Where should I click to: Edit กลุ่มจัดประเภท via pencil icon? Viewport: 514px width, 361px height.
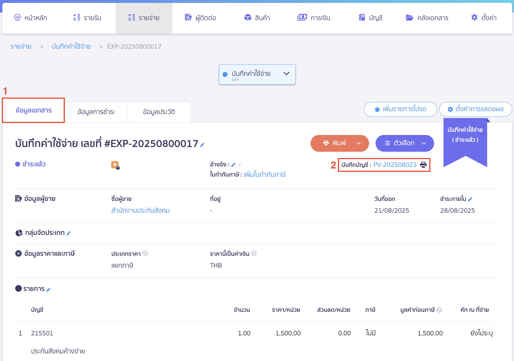pyautogui.click(x=69, y=233)
